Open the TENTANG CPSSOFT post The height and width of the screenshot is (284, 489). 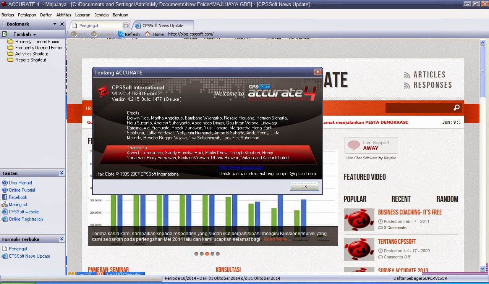tap(397, 242)
